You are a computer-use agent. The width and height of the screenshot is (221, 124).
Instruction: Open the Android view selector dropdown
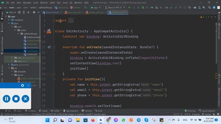[11, 12]
